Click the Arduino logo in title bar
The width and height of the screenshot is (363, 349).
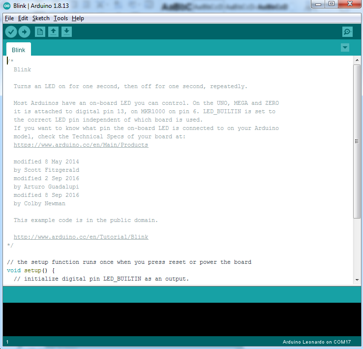point(7,6)
